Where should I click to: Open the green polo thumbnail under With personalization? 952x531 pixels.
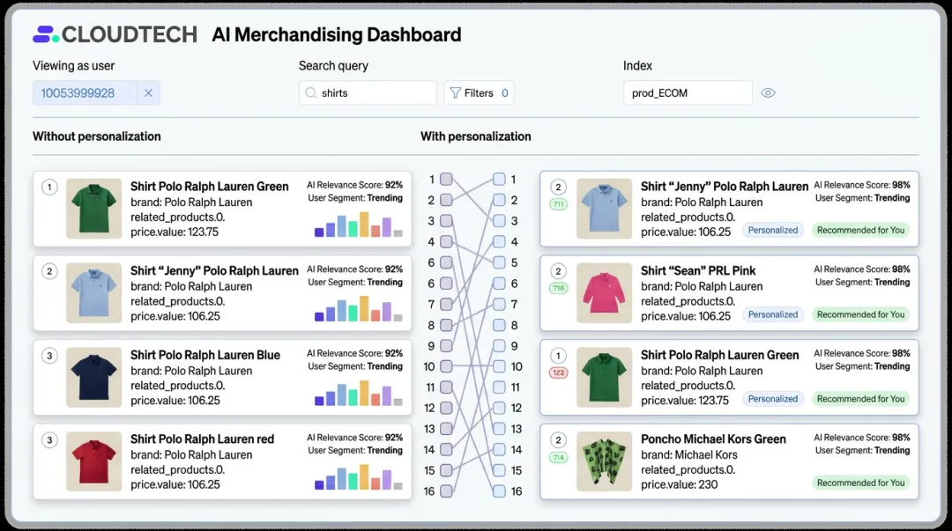(x=604, y=378)
